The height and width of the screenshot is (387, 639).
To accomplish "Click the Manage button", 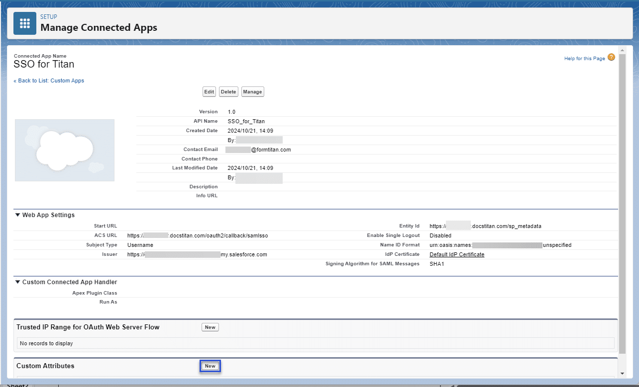I will point(252,91).
